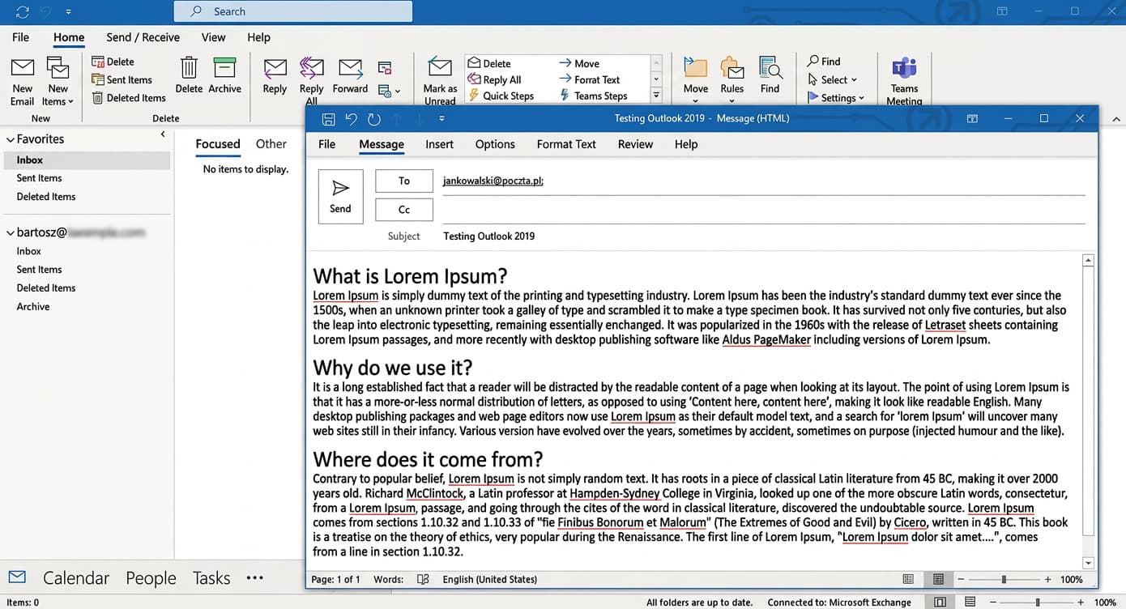Screen dimensions: 1126x609
Task: Click the Quick Steps lightning item
Action: pos(501,96)
